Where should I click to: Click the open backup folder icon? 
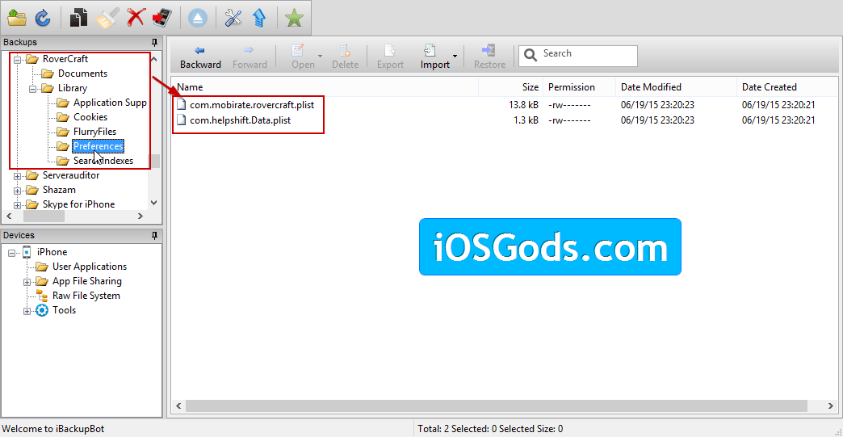(x=16, y=17)
